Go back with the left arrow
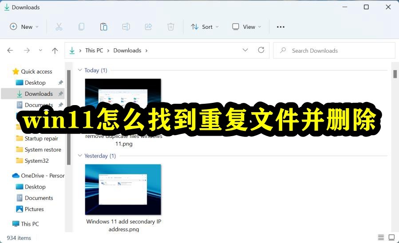This screenshot has width=399, height=243. [x=10, y=50]
